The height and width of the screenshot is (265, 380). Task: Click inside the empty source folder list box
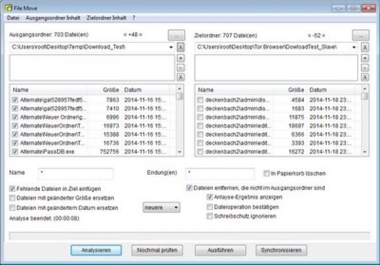click(92, 68)
